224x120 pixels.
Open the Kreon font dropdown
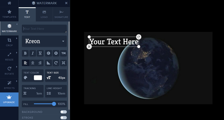pyautogui.click(x=44, y=41)
